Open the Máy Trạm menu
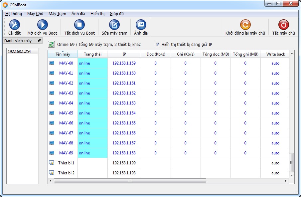 pos(57,14)
